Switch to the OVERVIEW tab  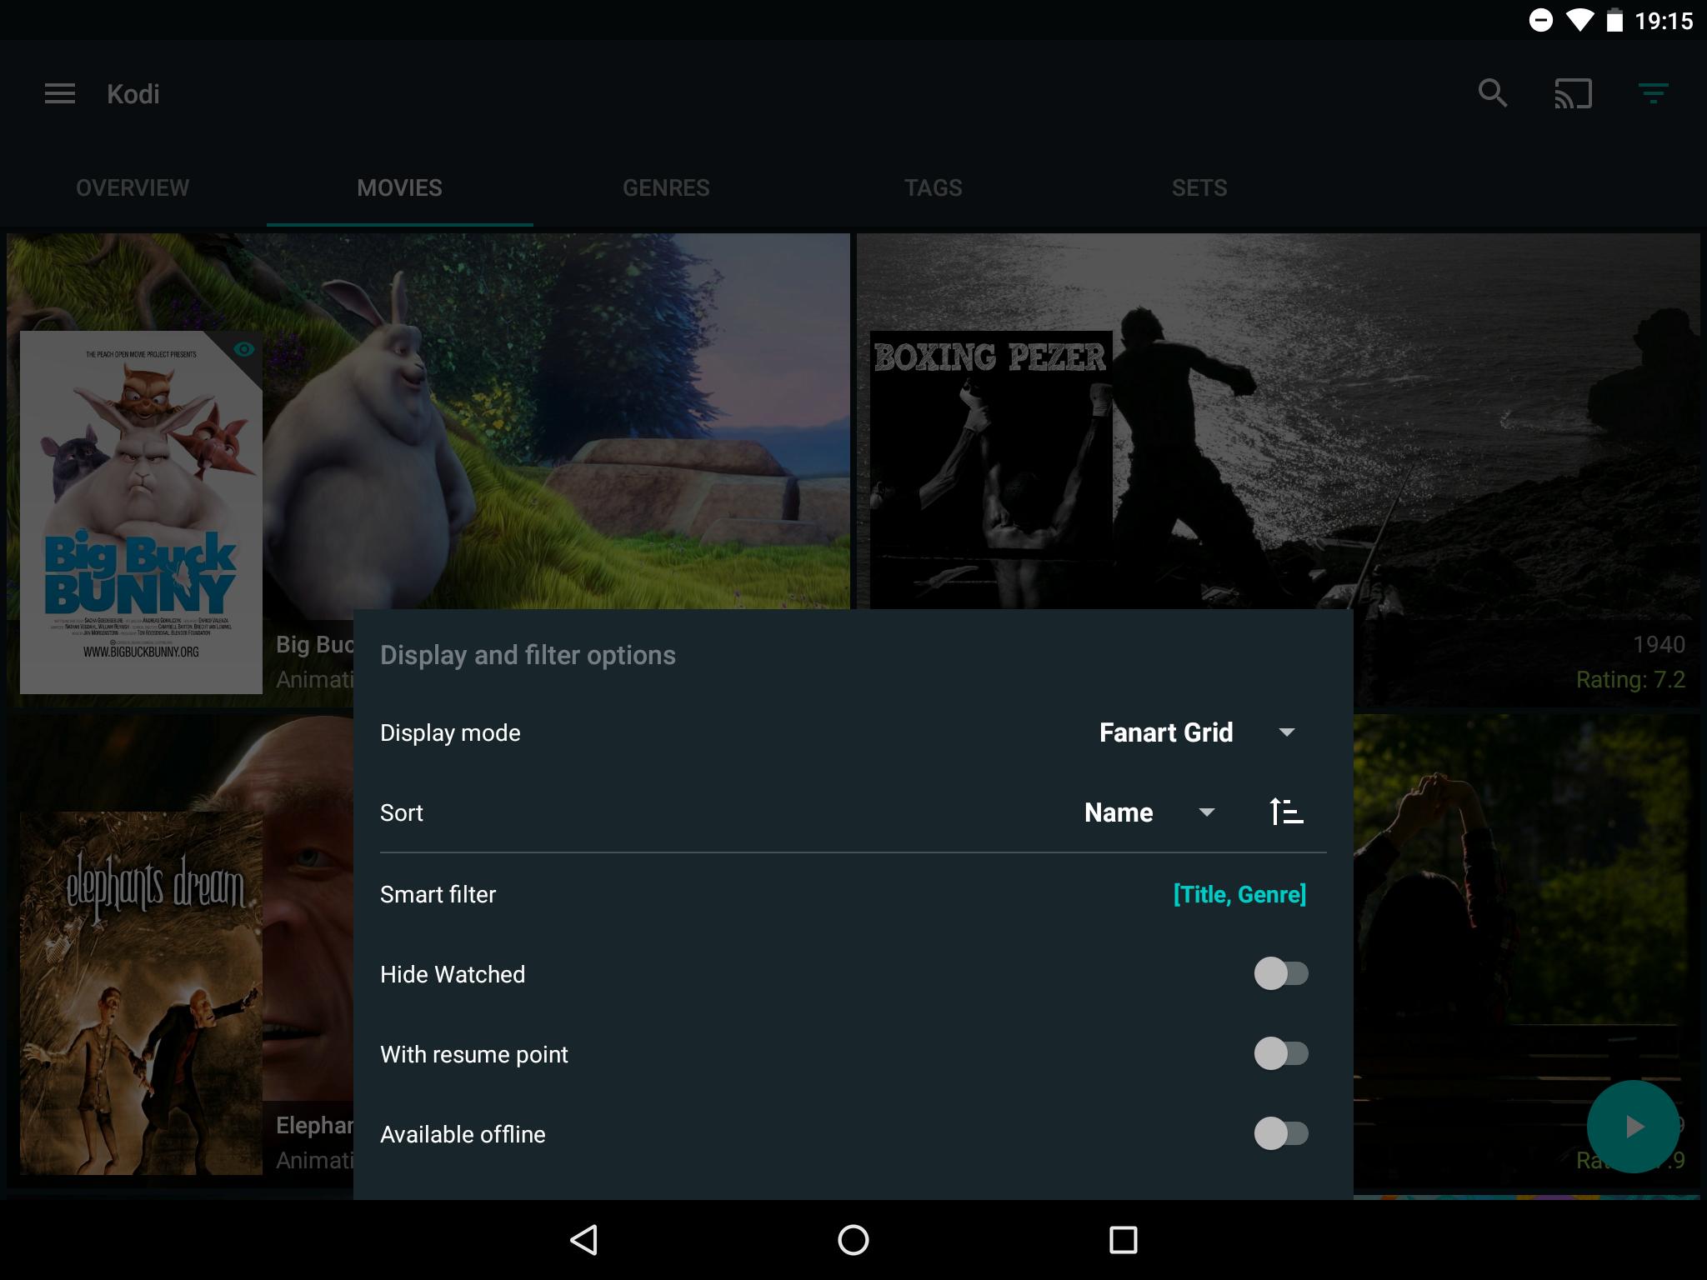(133, 187)
